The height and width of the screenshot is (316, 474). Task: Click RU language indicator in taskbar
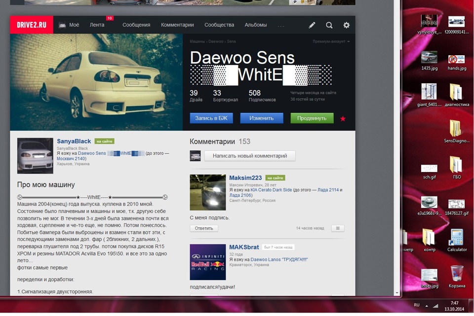click(x=417, y=305)
